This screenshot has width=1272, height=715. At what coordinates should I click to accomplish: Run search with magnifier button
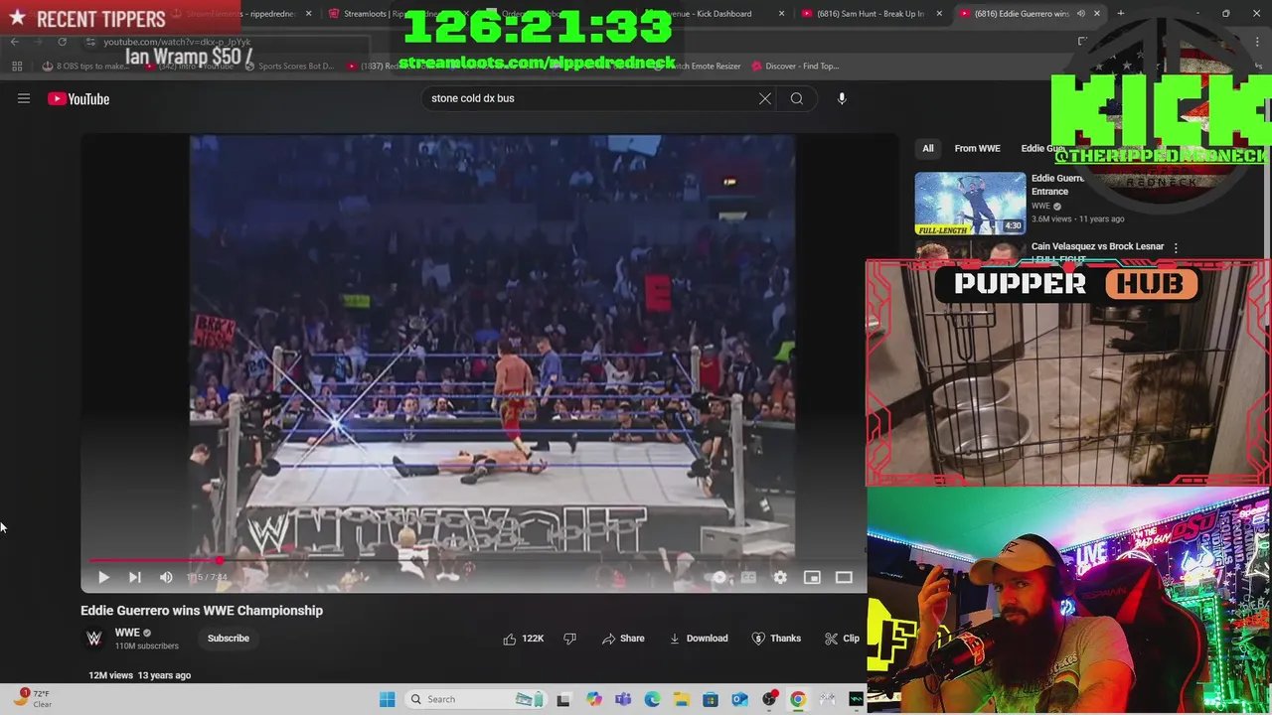point(797,98)
